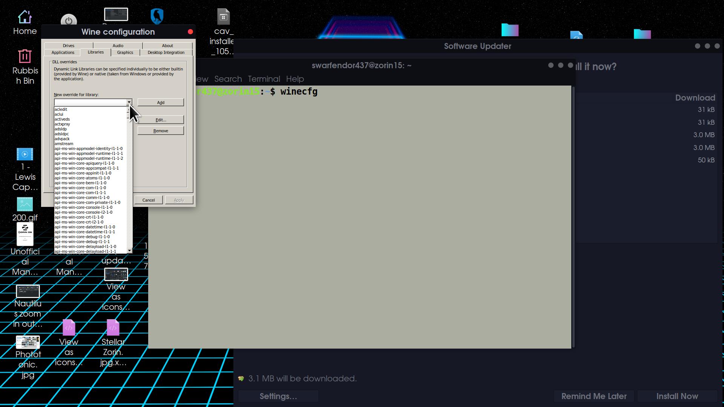Click Remind Me Later in Software Updater
Screen dimensions: 724x407
point(594,396)
